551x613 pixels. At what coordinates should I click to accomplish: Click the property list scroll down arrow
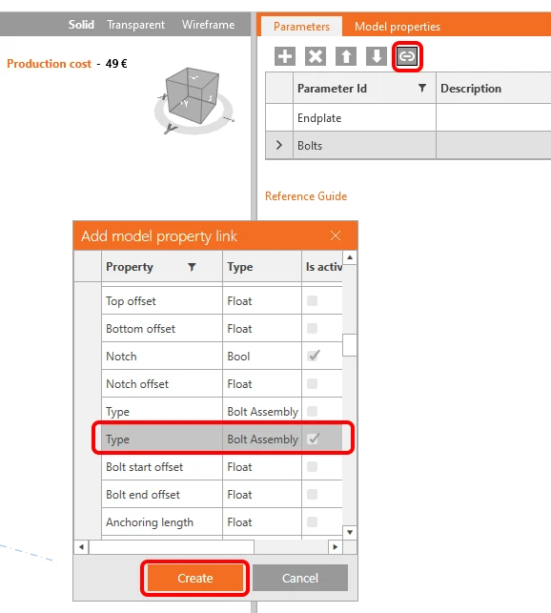350,532
